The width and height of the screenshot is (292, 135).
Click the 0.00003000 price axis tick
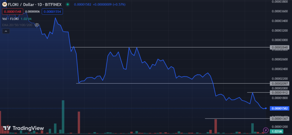(280, 40)
